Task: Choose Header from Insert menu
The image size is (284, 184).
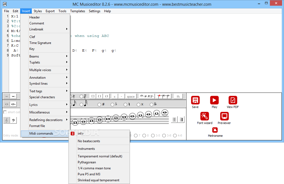Action: [x=45, y=17]
